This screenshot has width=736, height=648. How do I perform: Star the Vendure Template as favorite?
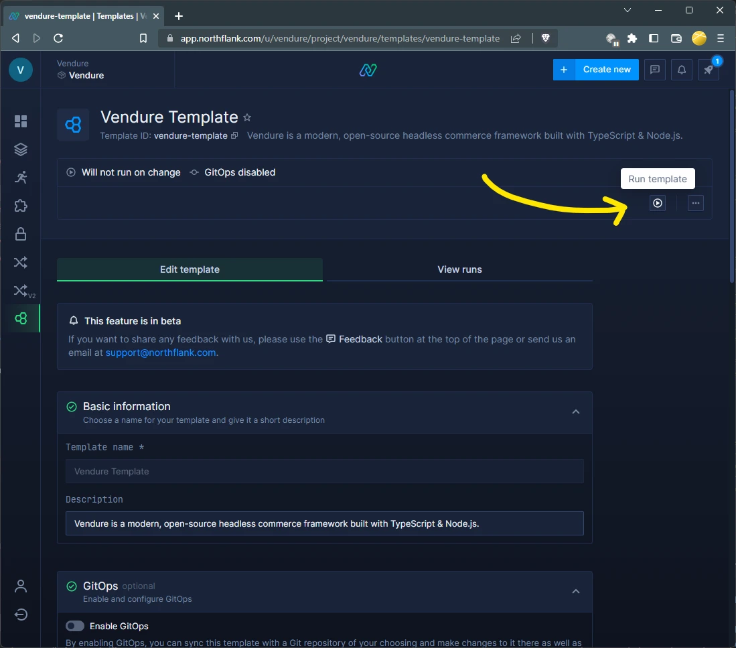pyautogui.click(x=247, y=118)
